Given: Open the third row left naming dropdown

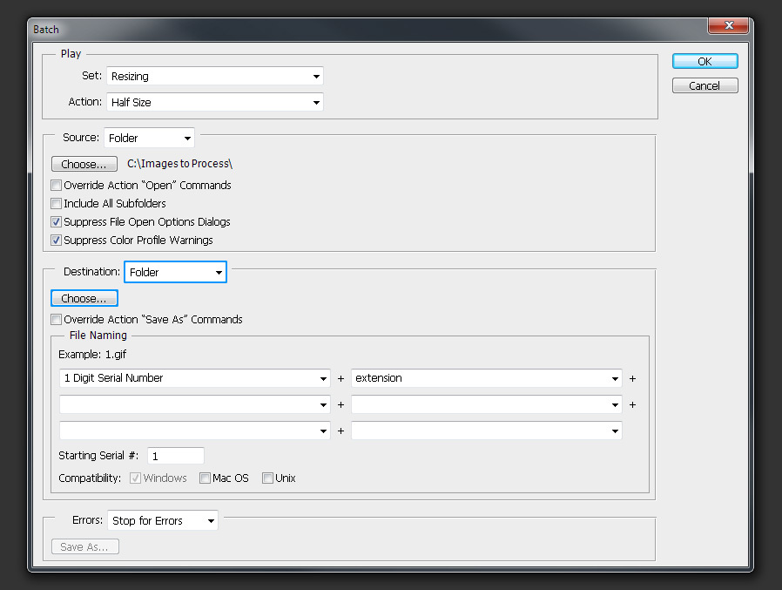Looking at the screenshot, I should pyautogui.click(x=194, y=431).
